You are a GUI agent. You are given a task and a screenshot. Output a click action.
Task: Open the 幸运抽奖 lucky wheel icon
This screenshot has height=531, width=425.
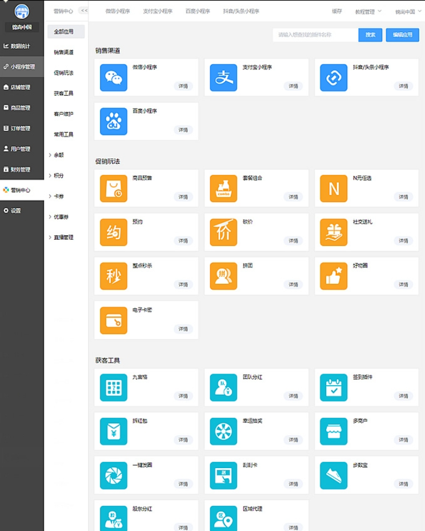coord(223,431)
